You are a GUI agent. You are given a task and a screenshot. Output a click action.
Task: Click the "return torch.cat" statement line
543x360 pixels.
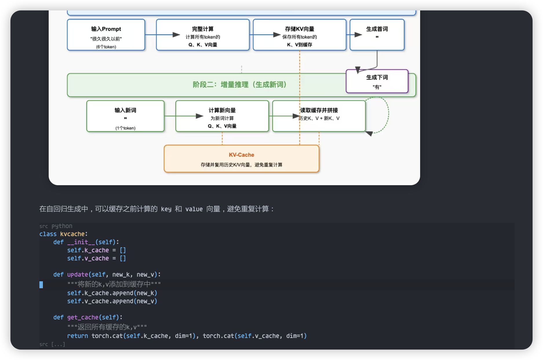(x=187, y=336)
